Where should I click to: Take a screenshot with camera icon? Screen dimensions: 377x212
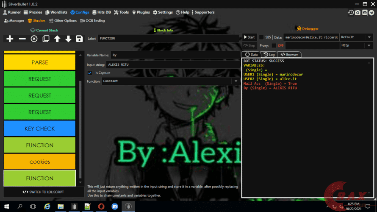pyautogui.click(x=358, y=13)
